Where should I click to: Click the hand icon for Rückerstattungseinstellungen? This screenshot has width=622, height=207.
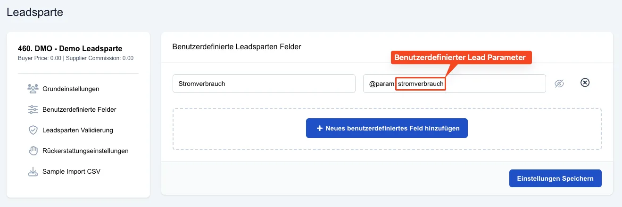(x=33, y=151)
